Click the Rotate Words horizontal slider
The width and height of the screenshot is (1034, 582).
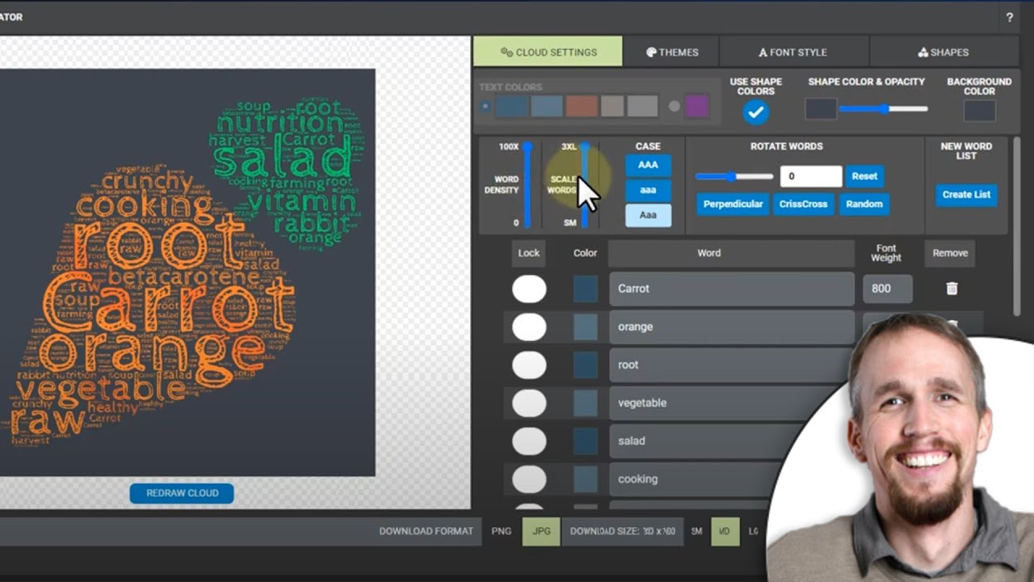click(734, 176)
